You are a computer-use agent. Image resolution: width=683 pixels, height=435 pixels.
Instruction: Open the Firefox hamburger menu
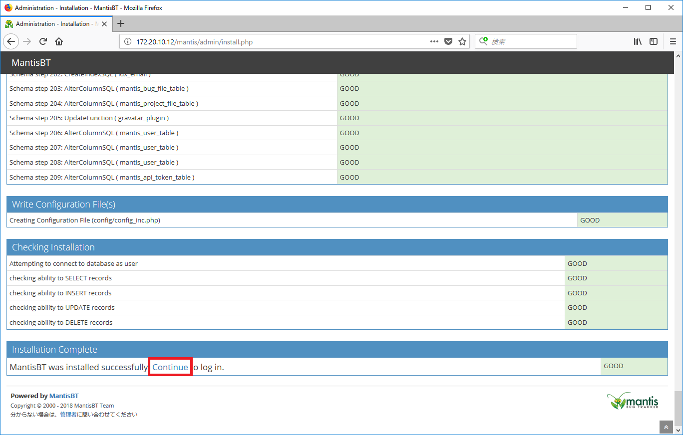pyautogui.click(x=673, y=41)
